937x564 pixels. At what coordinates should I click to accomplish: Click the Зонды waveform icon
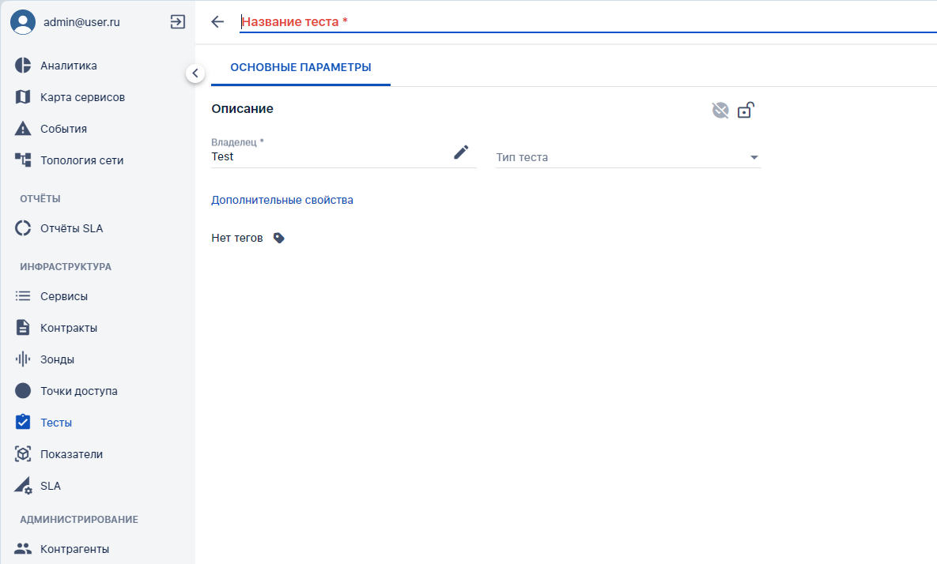pos(23,359)
